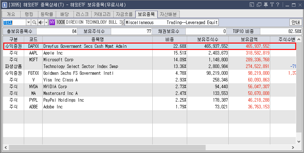Sort by the 종목명 column header
This screenshot has width=304, height=153.
point(98,39)
